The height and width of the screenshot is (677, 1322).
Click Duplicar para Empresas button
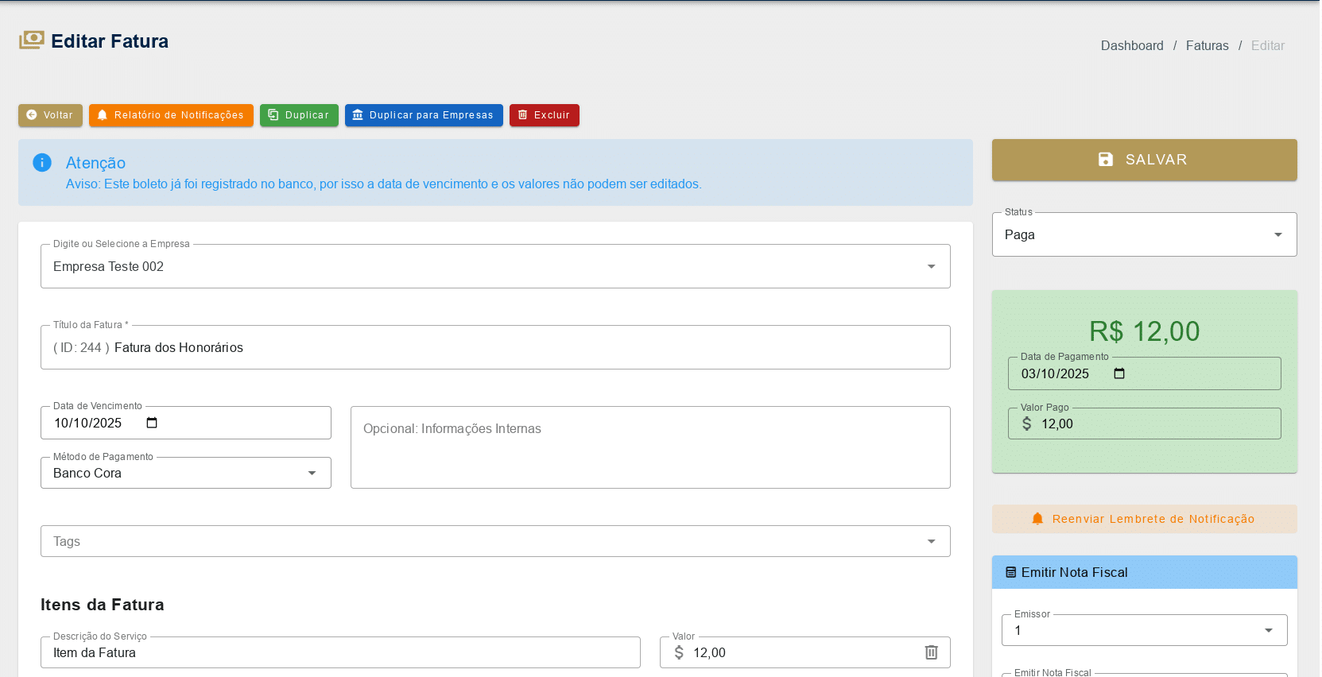423,115
